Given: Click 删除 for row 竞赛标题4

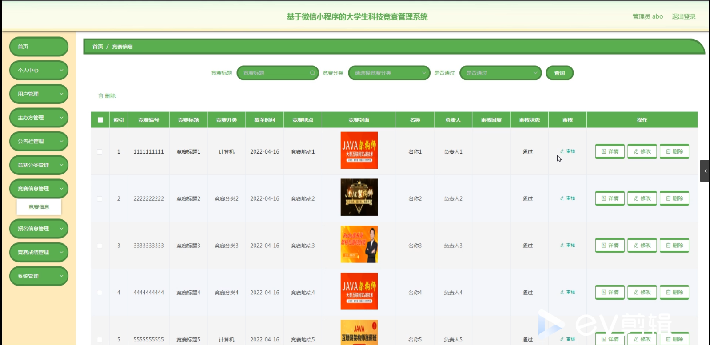Looking at the screenshot, I should click(x=674, y=293).
